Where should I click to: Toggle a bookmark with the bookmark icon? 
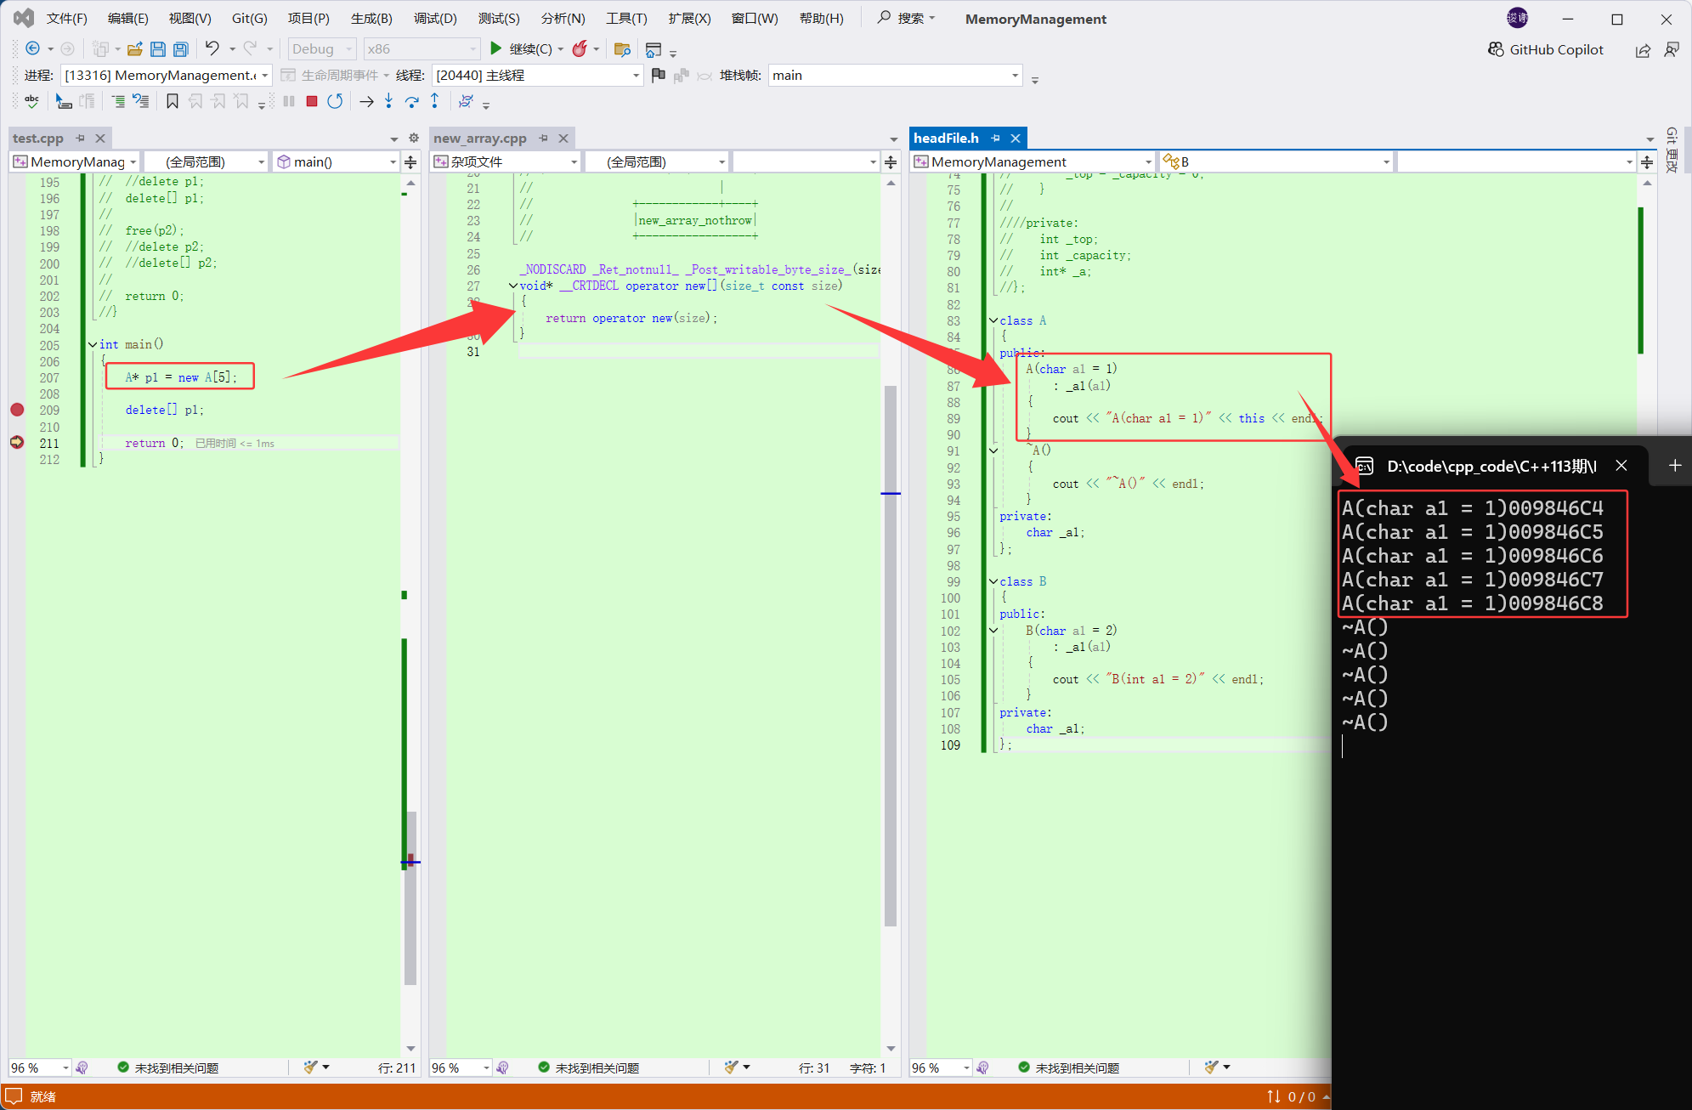point(172,101)
